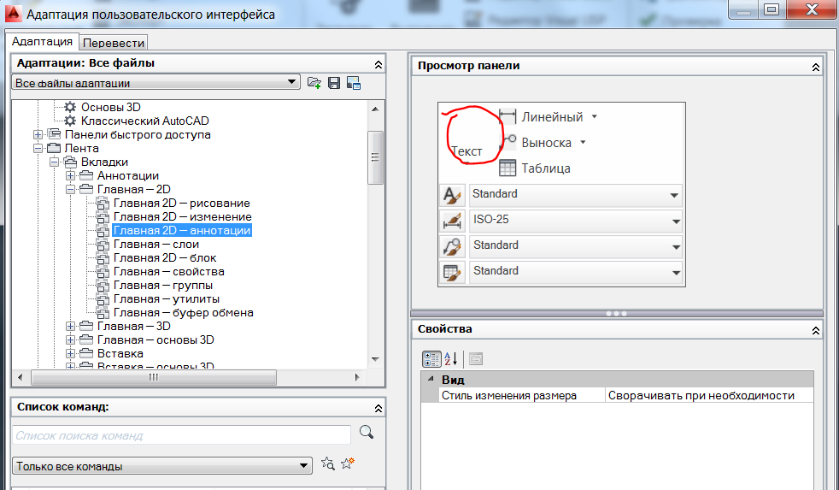Viewport: 839px width, 490px height.
Task: Click the tree horizontal scrollbar right arrow
Action: 357,377
